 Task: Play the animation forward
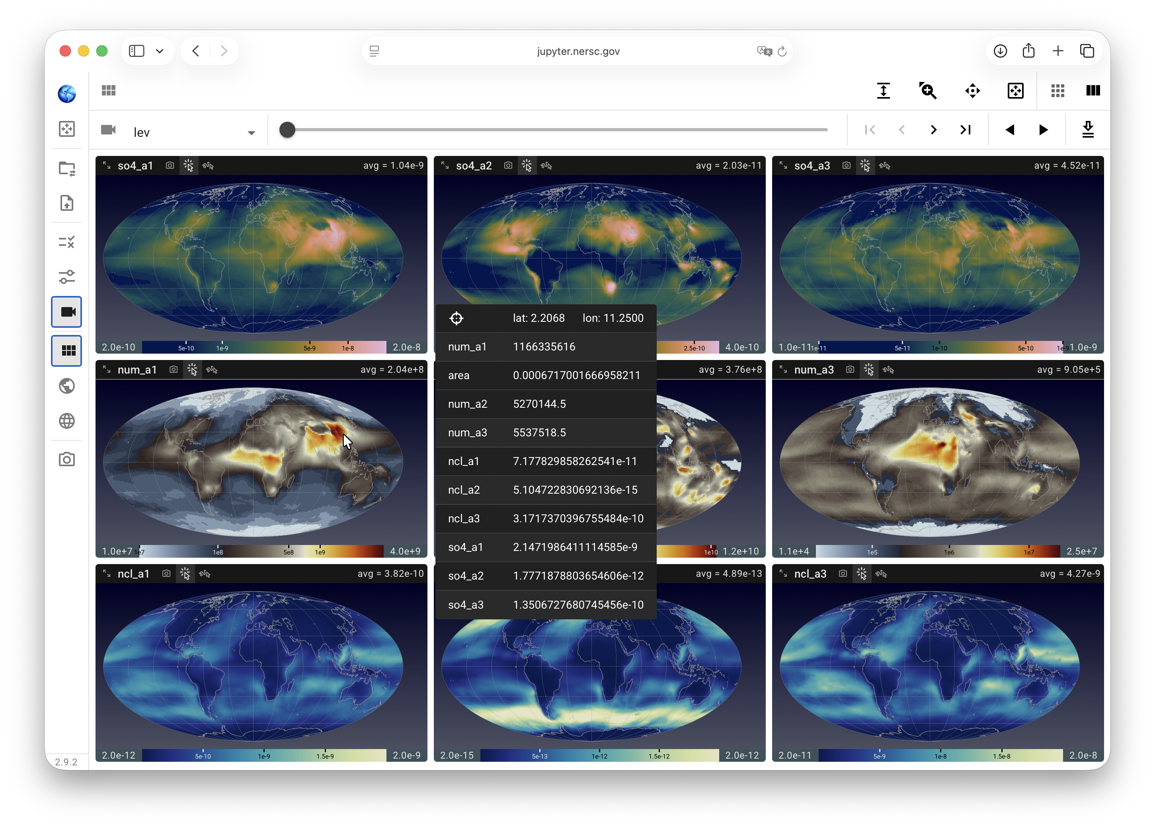point(1043,130)
